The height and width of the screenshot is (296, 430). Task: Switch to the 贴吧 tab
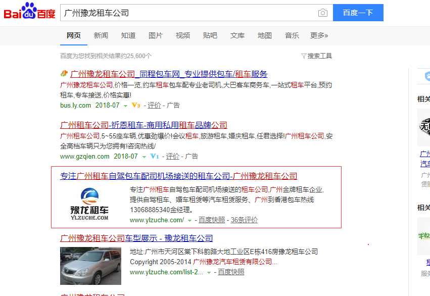coord(210,35)
